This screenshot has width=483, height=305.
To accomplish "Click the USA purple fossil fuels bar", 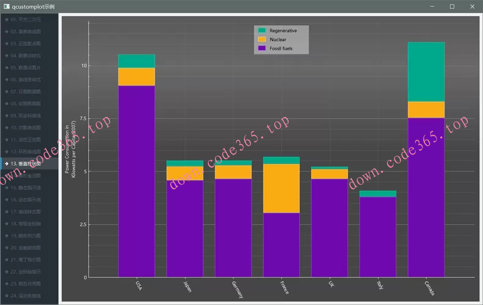I will click(x=136, y=181).
